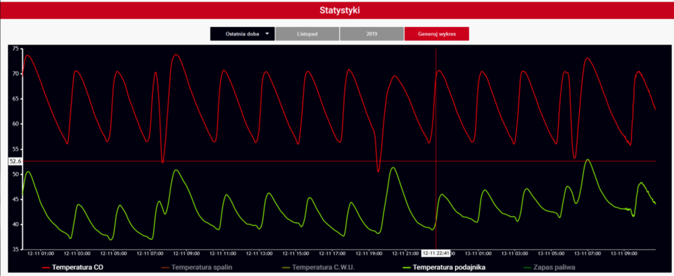The height and width of the screenshot is (276, 674).
Task: Open the Listopad month selector
Action: click(307, 33)
